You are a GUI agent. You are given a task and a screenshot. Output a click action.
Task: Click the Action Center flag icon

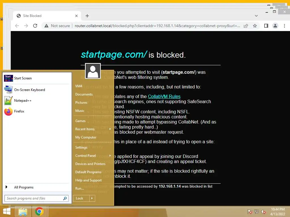tap(250, 212)
